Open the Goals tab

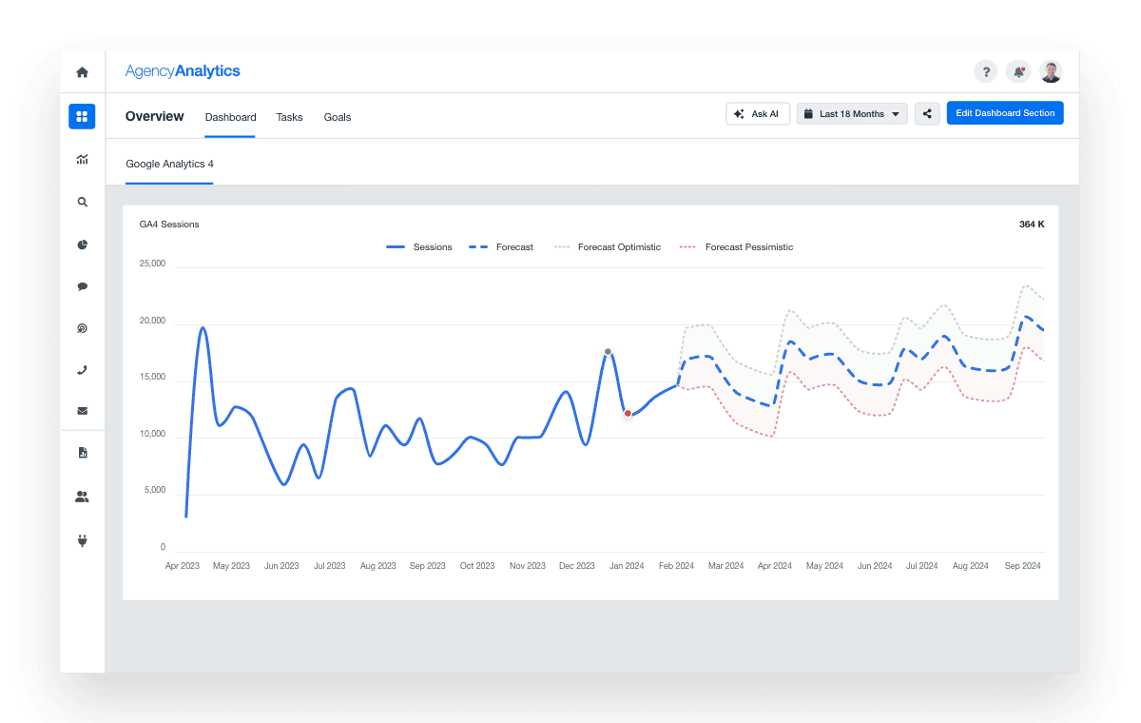pos(338,116)
